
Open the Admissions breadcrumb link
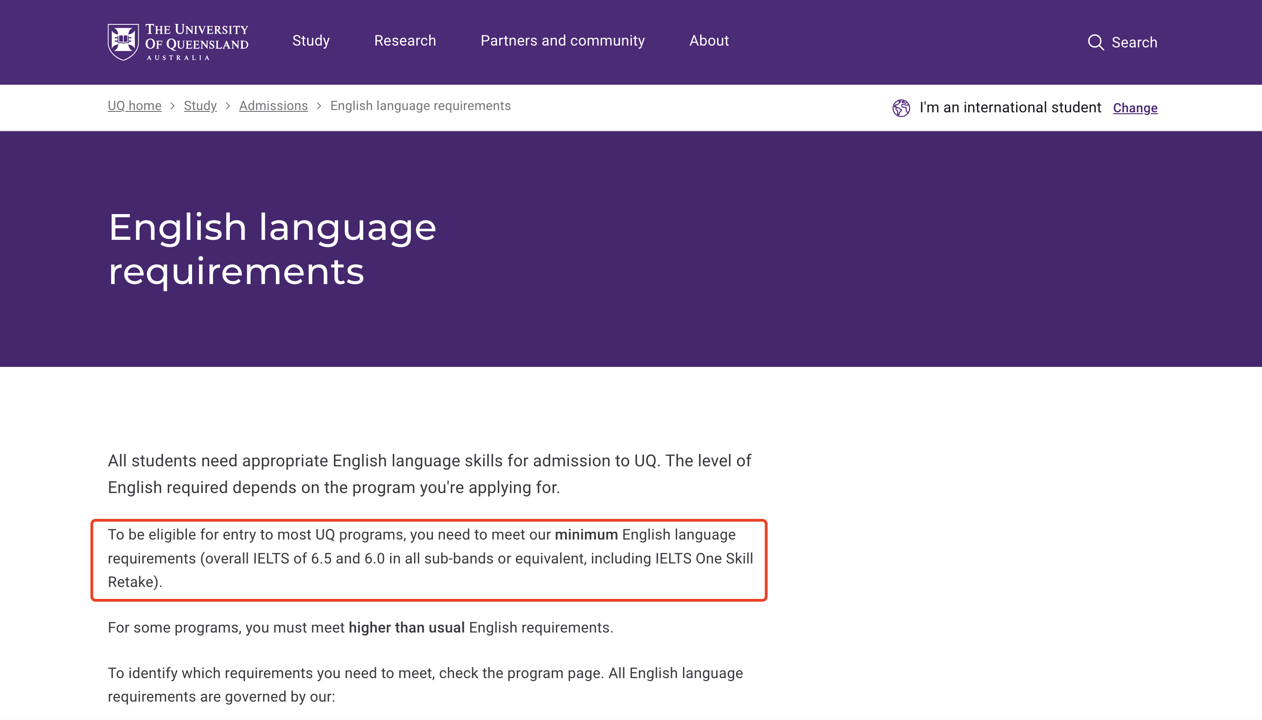pos(273,106)
